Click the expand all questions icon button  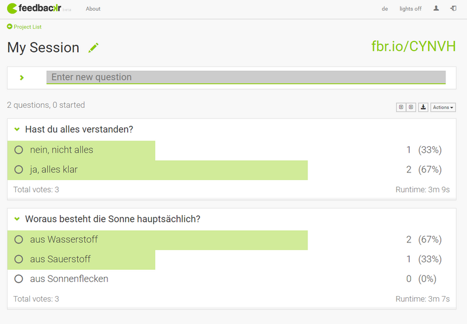[x=401, y=107]
